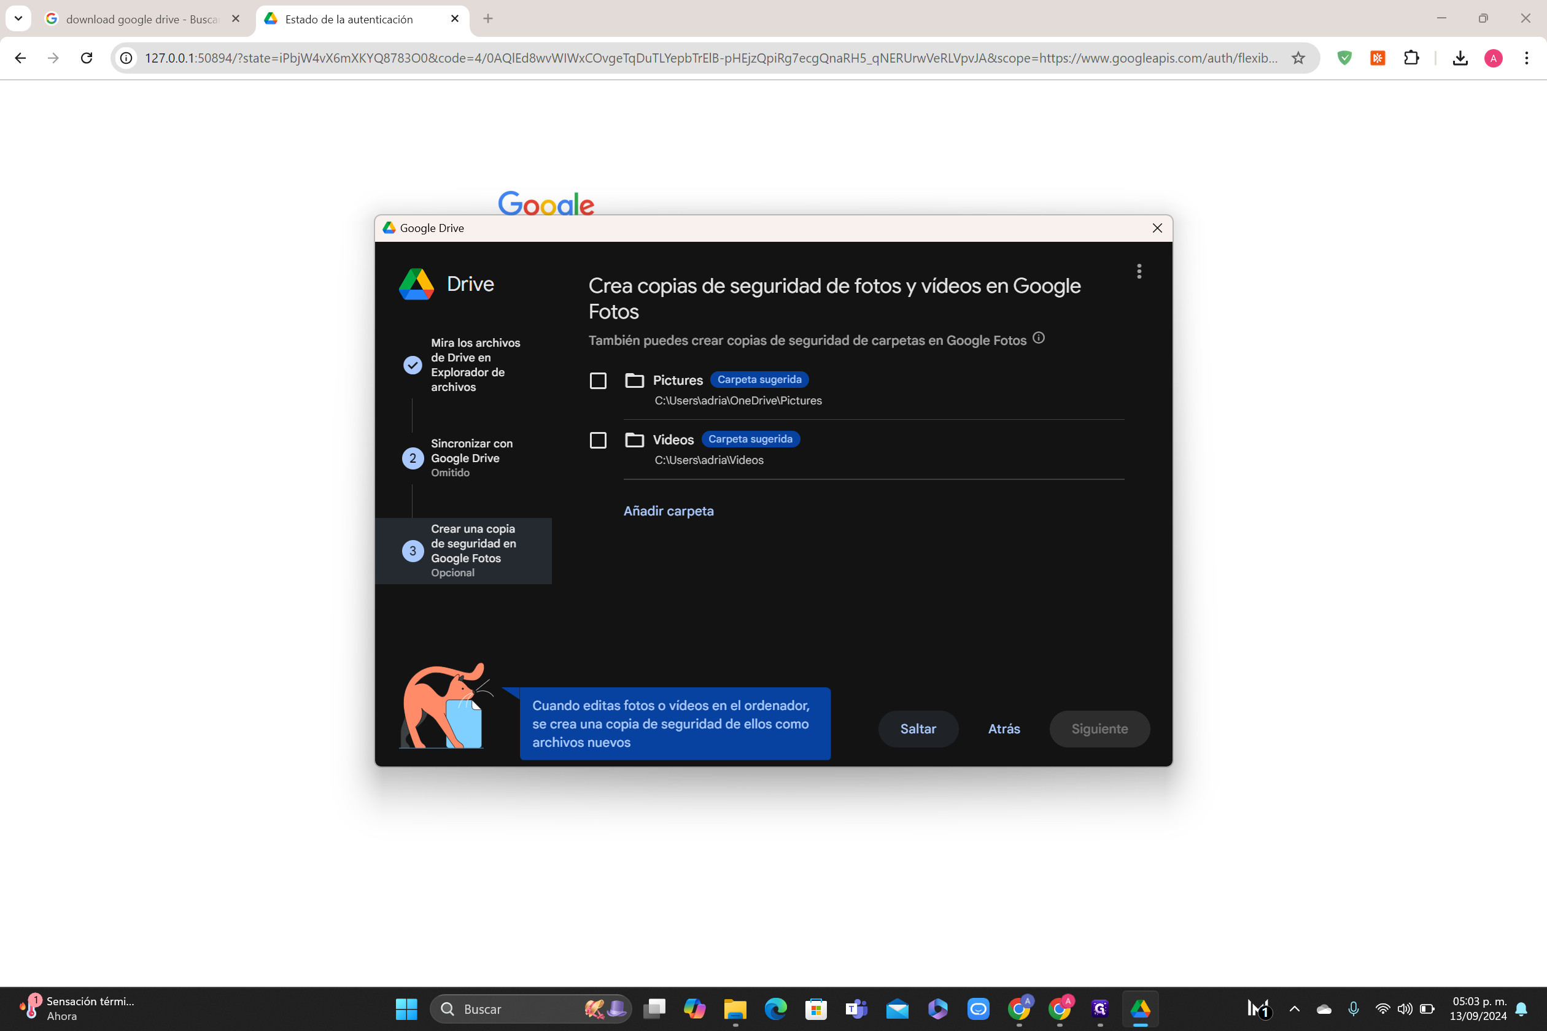Check the Videos folder checkbox
This screenshot has height=1031, width=1547.
598,440
